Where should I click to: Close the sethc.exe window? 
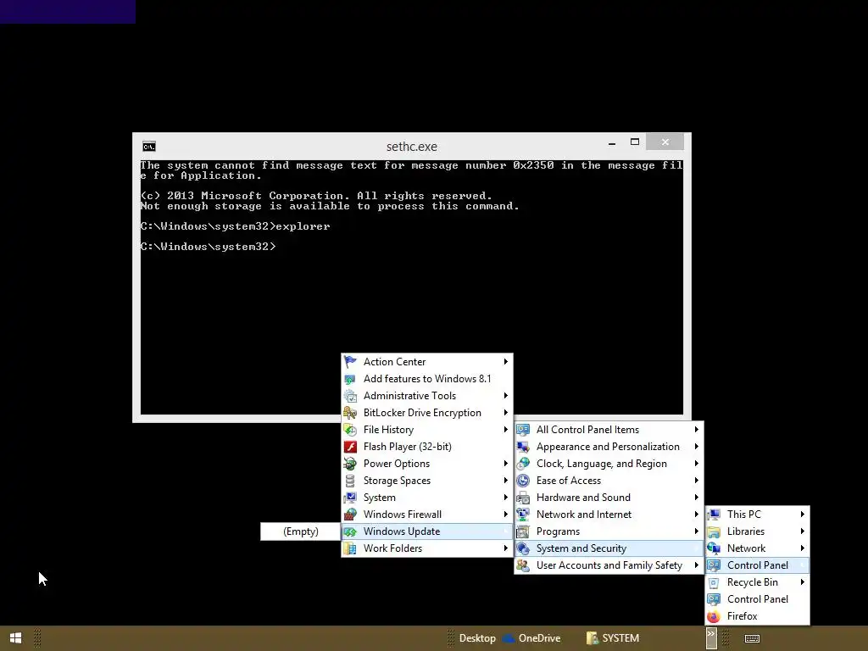(x=665, y=142)
